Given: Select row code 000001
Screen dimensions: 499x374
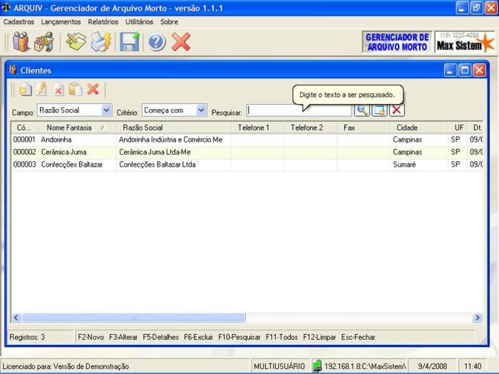Looking at the screenshot, I should [x=24, y=140].
